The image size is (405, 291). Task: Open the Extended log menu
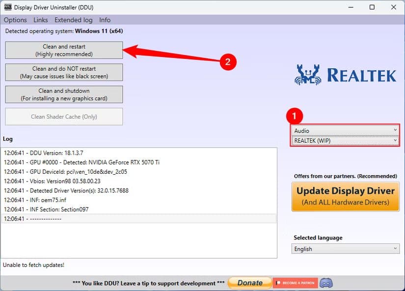pos(73,20)
